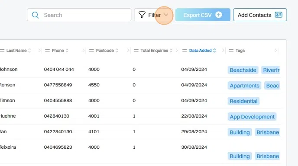
Task: Grab the drag handle icon beside Phone header
Action: click(x=47, y=51)
